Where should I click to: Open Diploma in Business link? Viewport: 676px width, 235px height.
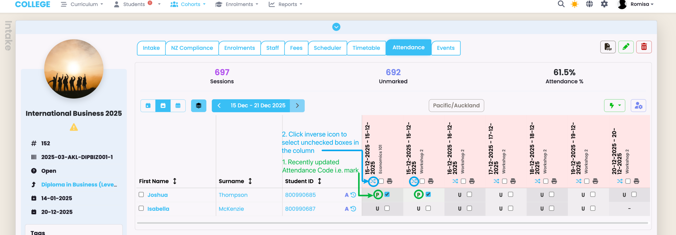tap(79, 185)
